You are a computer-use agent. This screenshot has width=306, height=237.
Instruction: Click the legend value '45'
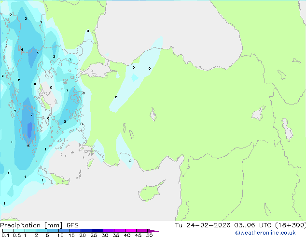pos(138,235)
